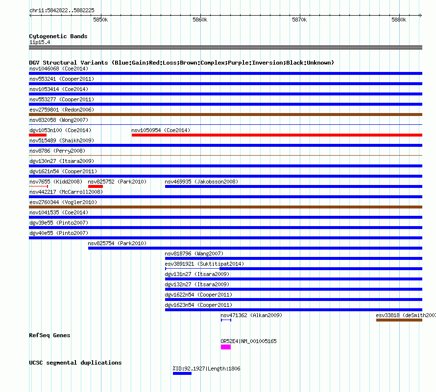The height and width of the screenshot is (392, 436).
Task: Select the dgv39e55 (Pinto2007) label
Action: (59, 223)
